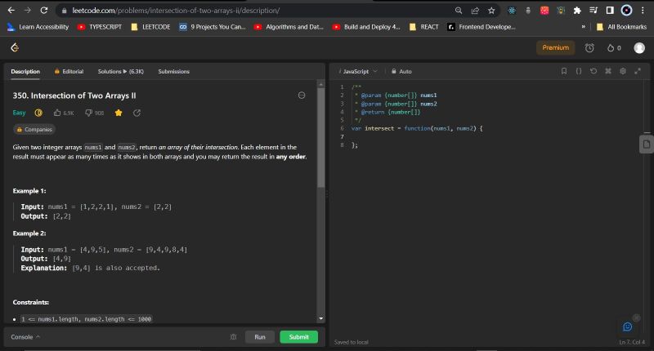Viewport: 654px width, 351px height.
Task: Click the thumbs up like icon
Action: click(x=57, y=113)
